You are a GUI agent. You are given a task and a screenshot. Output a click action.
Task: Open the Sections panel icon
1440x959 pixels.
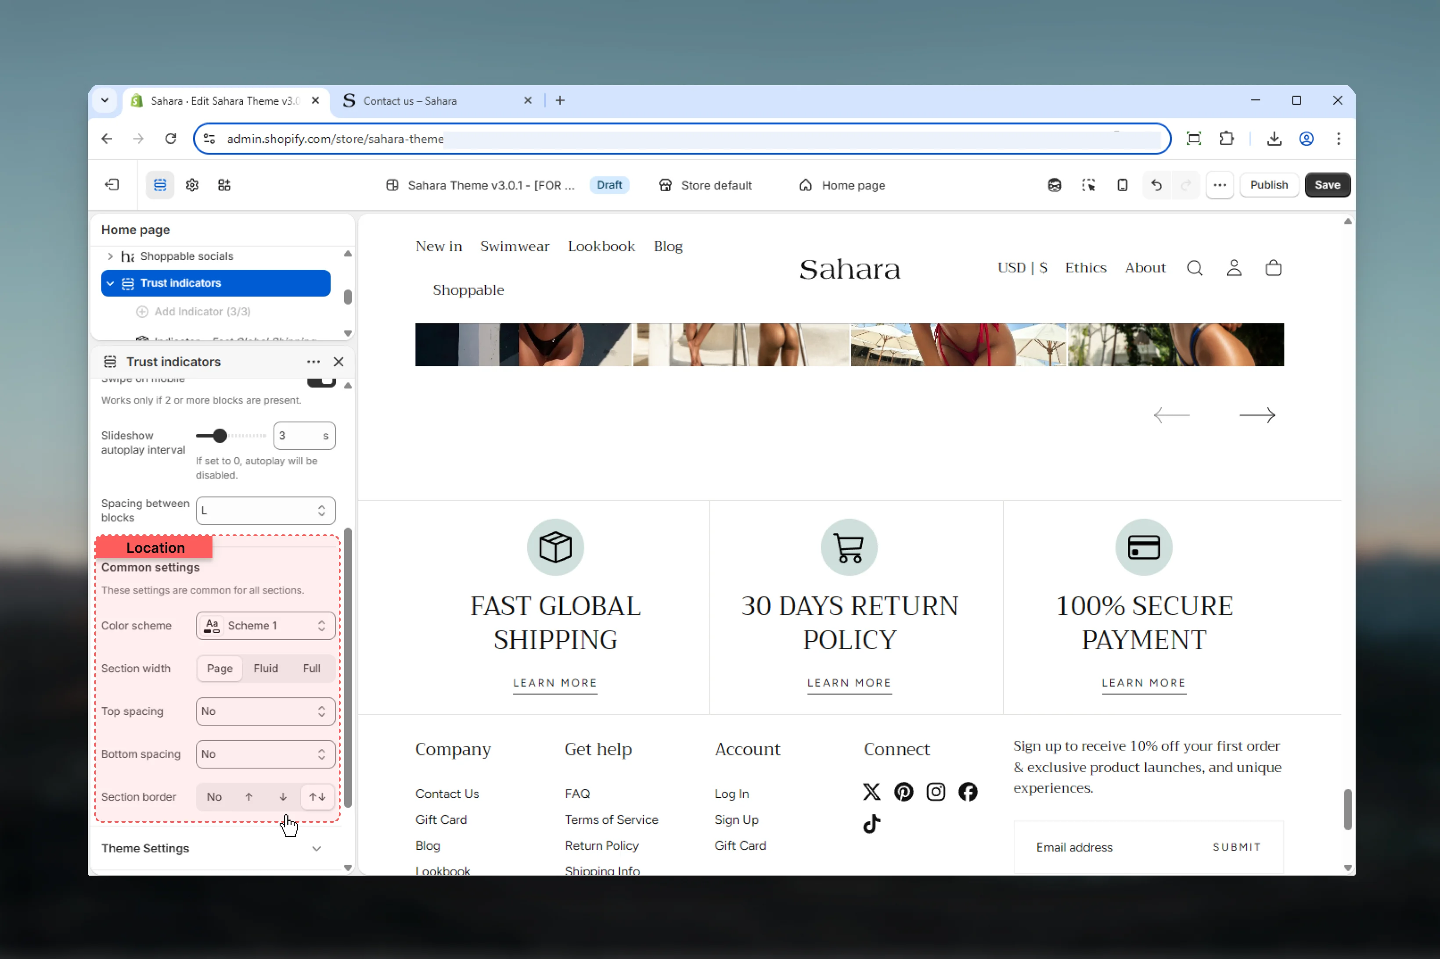click(160, 185)
